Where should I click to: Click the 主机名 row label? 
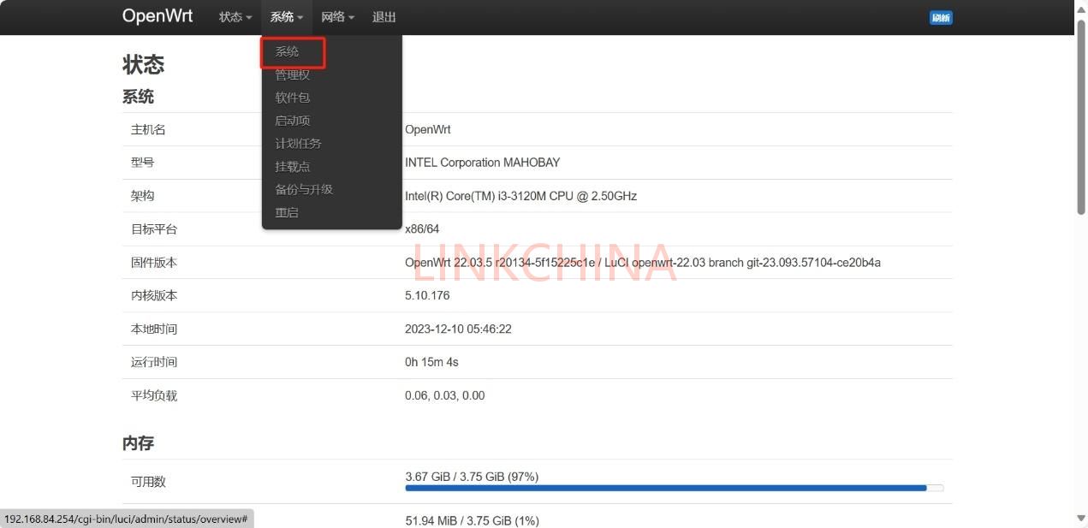[x=148, y=129]
